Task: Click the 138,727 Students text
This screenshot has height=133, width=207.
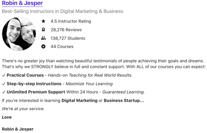Action: coord(68,38)
